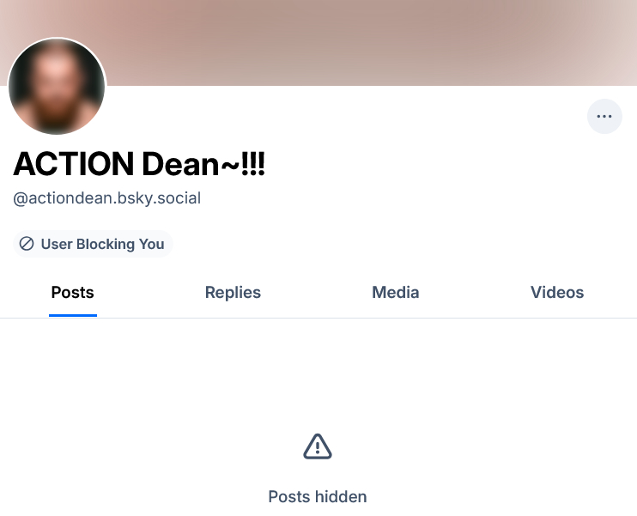View the account's video posts tab
Screen dimensions: 637x516
[557, 293]
